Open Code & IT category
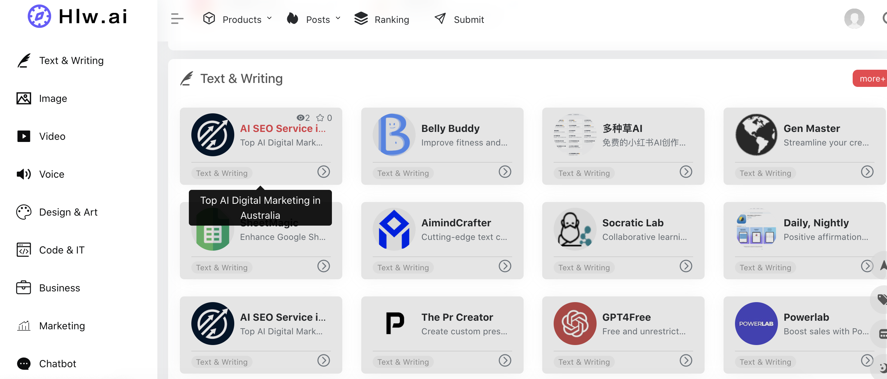Screen dimensions: 887x379 pyautogui.click(x=62, y=250)
